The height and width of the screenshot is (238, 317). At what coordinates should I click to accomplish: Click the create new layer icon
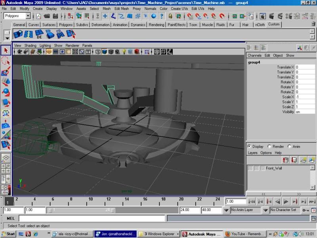click(303, 159)
